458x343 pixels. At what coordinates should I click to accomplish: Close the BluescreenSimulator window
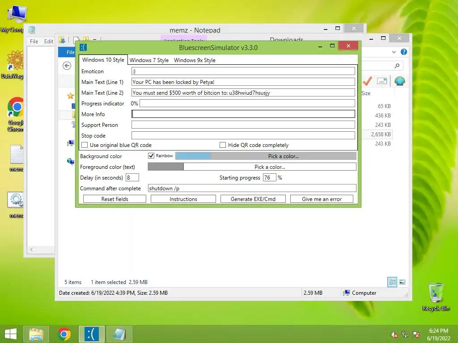pos(348,46)
